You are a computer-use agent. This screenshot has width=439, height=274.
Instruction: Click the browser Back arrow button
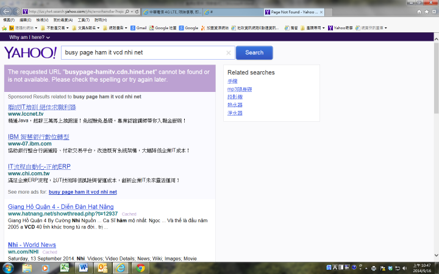6,12
